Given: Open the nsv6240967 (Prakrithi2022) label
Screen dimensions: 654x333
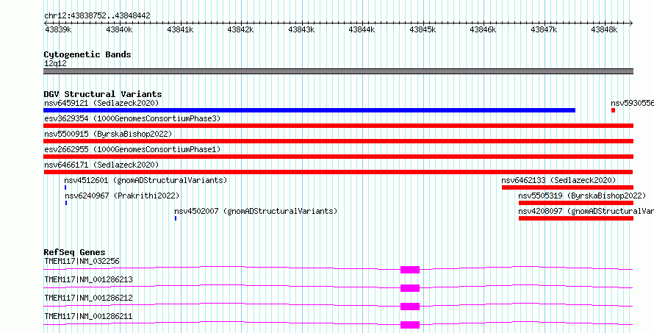Looking at the screenshot, I should point(122,196).
